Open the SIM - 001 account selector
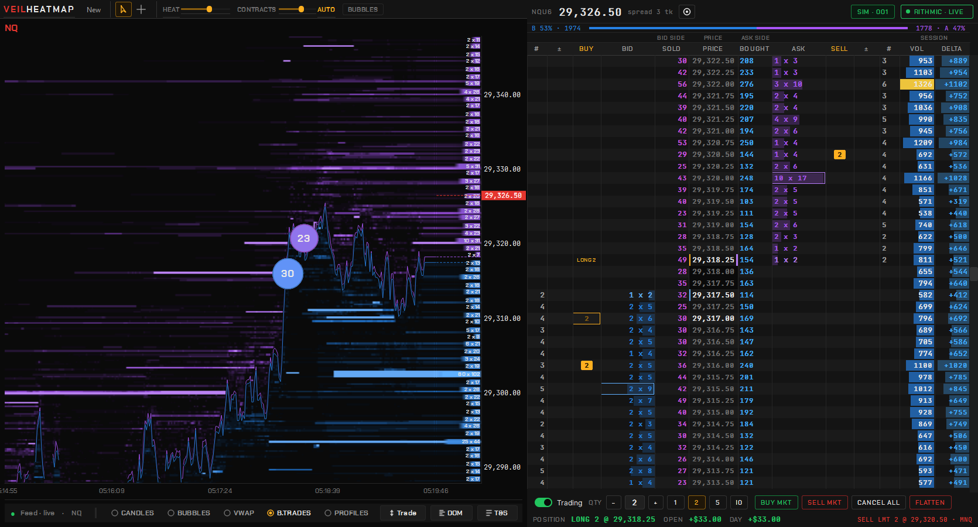 tap(873, 12)
